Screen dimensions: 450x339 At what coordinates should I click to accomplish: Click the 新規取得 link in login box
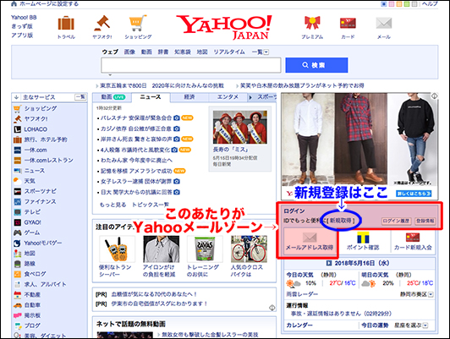341,221
